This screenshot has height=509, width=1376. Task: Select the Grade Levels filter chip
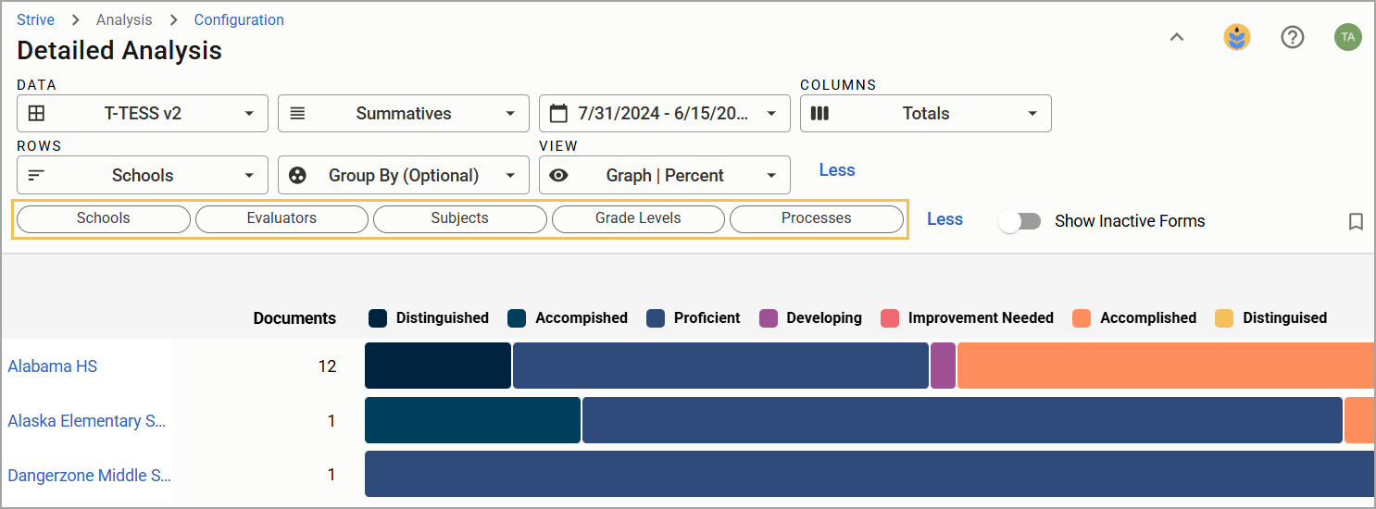638,218
